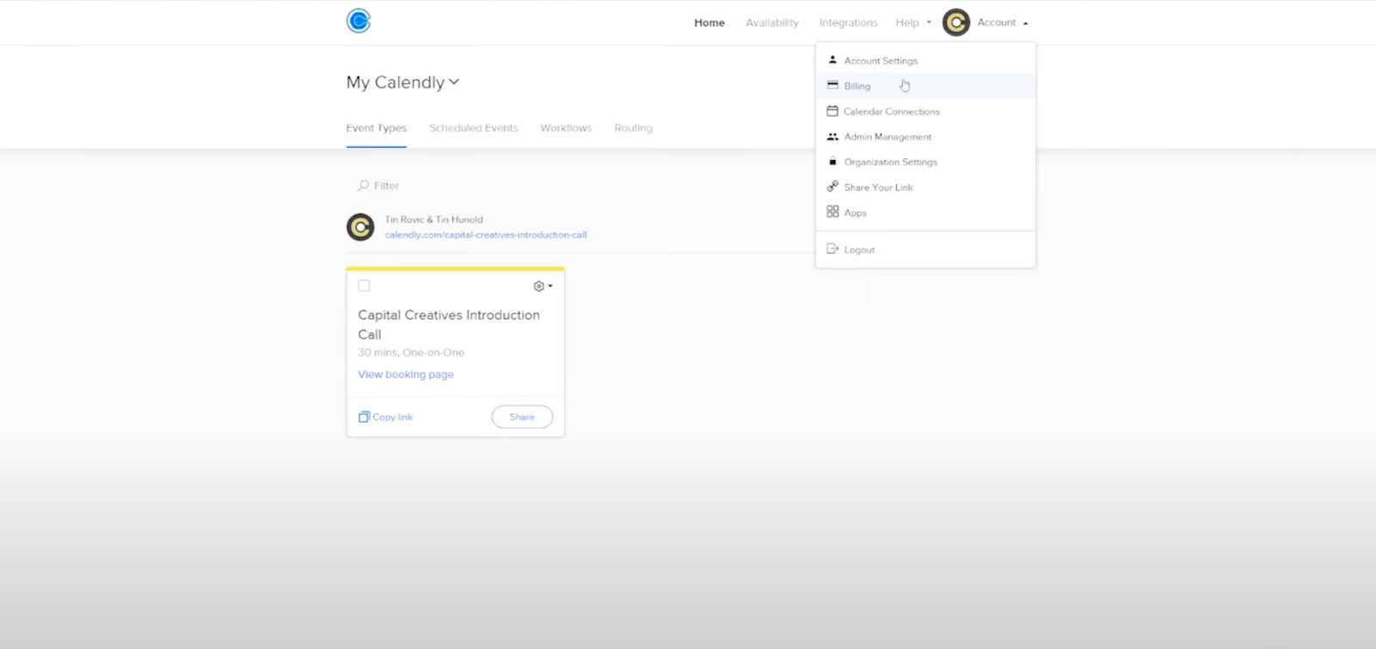The image size is (1376, 649).
Task: Click the people icon beside Admin Management
Action: coord(832,137)
